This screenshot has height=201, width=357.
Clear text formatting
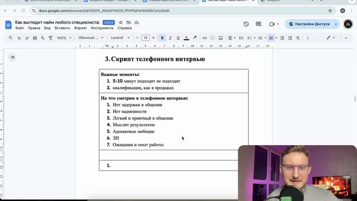pos(298,38)
